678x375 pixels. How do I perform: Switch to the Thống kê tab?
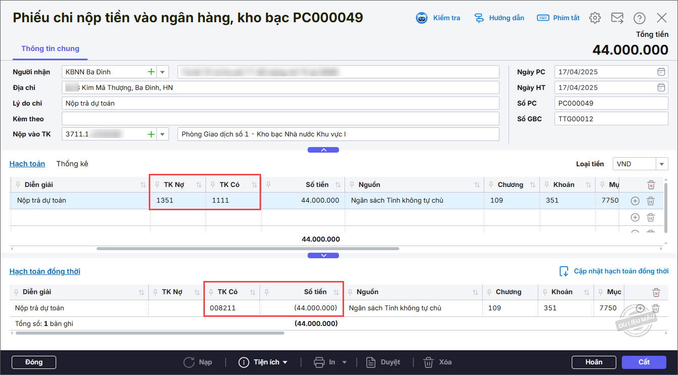coord(72,164)
